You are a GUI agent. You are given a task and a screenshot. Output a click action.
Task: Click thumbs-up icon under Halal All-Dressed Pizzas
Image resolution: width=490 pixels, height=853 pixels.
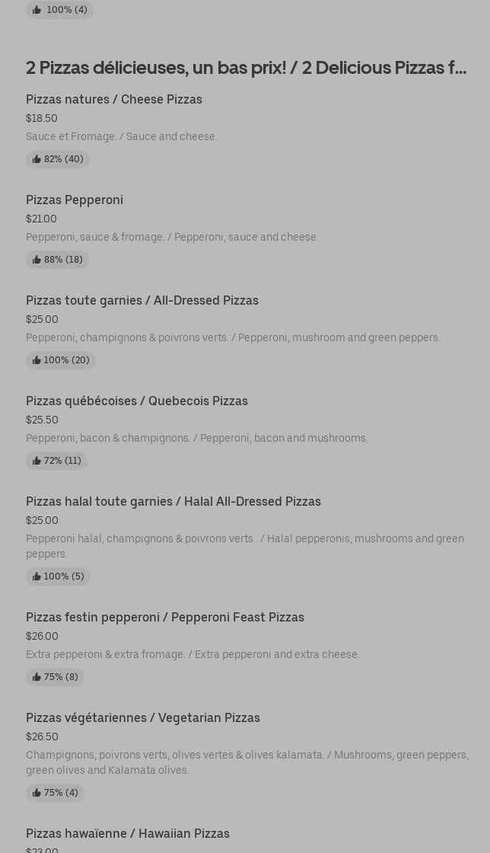37,577
